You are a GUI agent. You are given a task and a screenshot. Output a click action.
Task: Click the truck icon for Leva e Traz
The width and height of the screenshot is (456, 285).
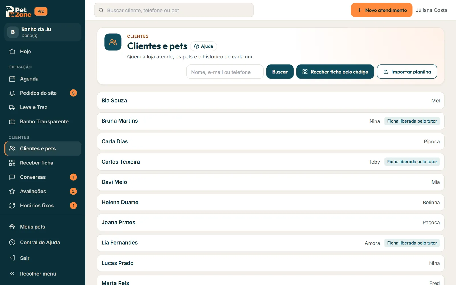click(x=12, y=107)
